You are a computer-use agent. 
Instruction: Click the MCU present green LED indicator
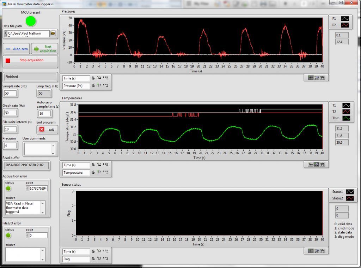pos(31,21)
